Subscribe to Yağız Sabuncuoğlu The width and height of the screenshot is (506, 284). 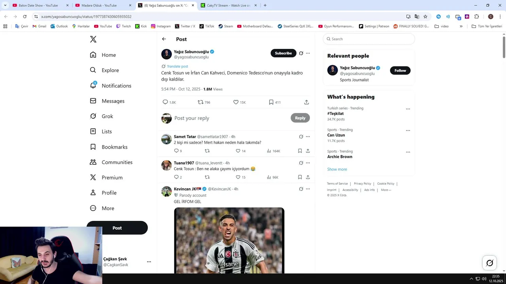click(283, 53)
